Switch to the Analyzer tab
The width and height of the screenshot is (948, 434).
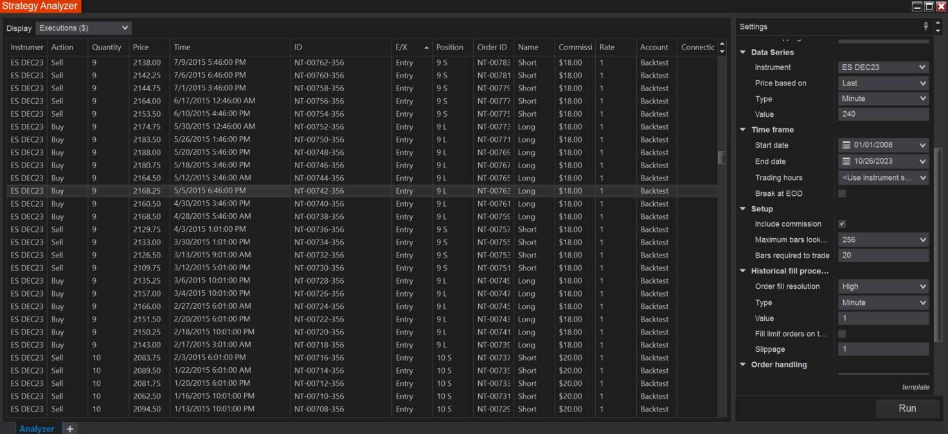[x=37, y=428]
